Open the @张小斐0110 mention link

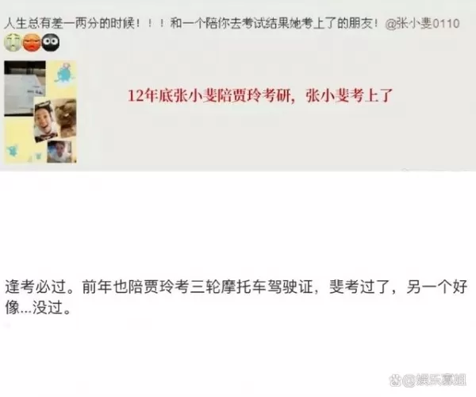[422, 24]
